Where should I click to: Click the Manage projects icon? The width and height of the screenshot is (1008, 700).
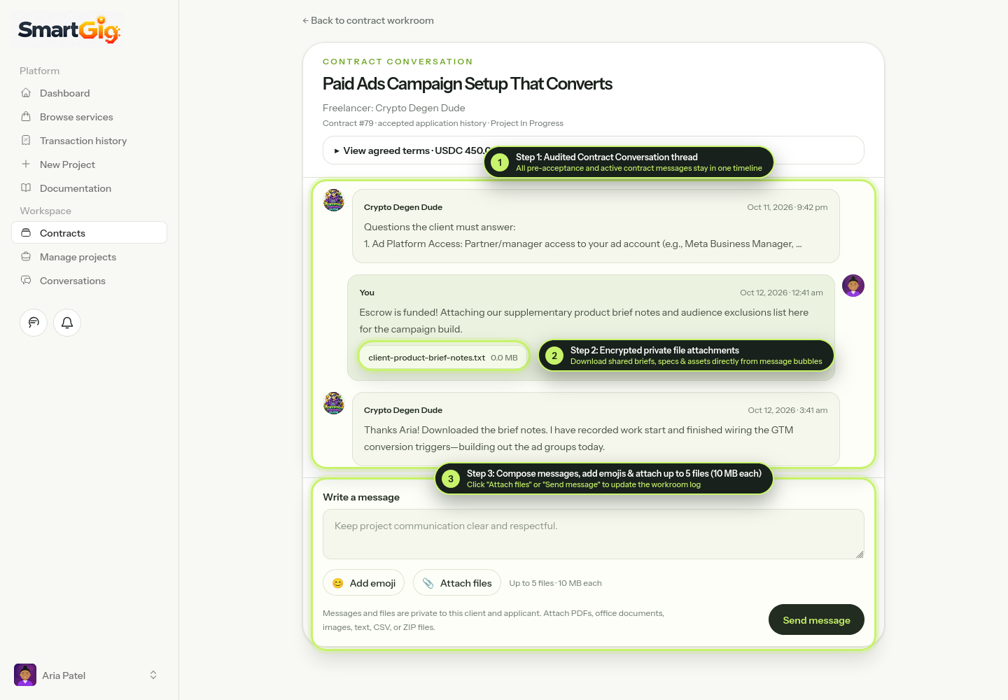[x=26, y=257]
